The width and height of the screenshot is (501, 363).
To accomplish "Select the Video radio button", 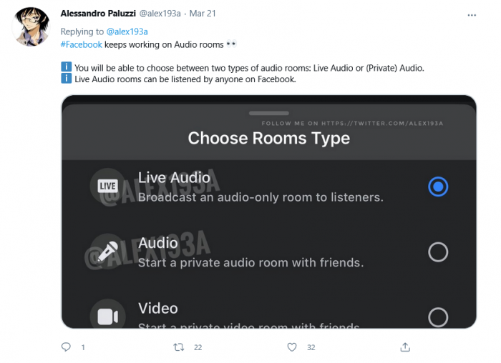I will 437,317.
